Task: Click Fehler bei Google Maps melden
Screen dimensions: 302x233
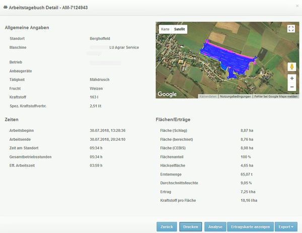Action: [x=276, y=96]
